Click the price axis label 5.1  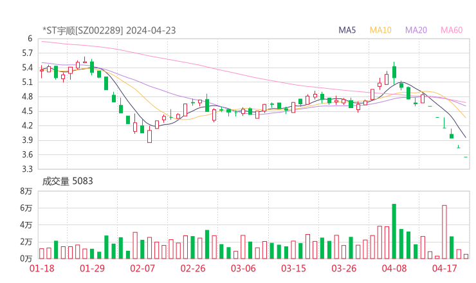pyautogui.click(x=27, y=82)
